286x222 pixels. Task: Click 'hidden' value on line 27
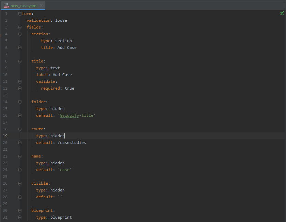58,190
